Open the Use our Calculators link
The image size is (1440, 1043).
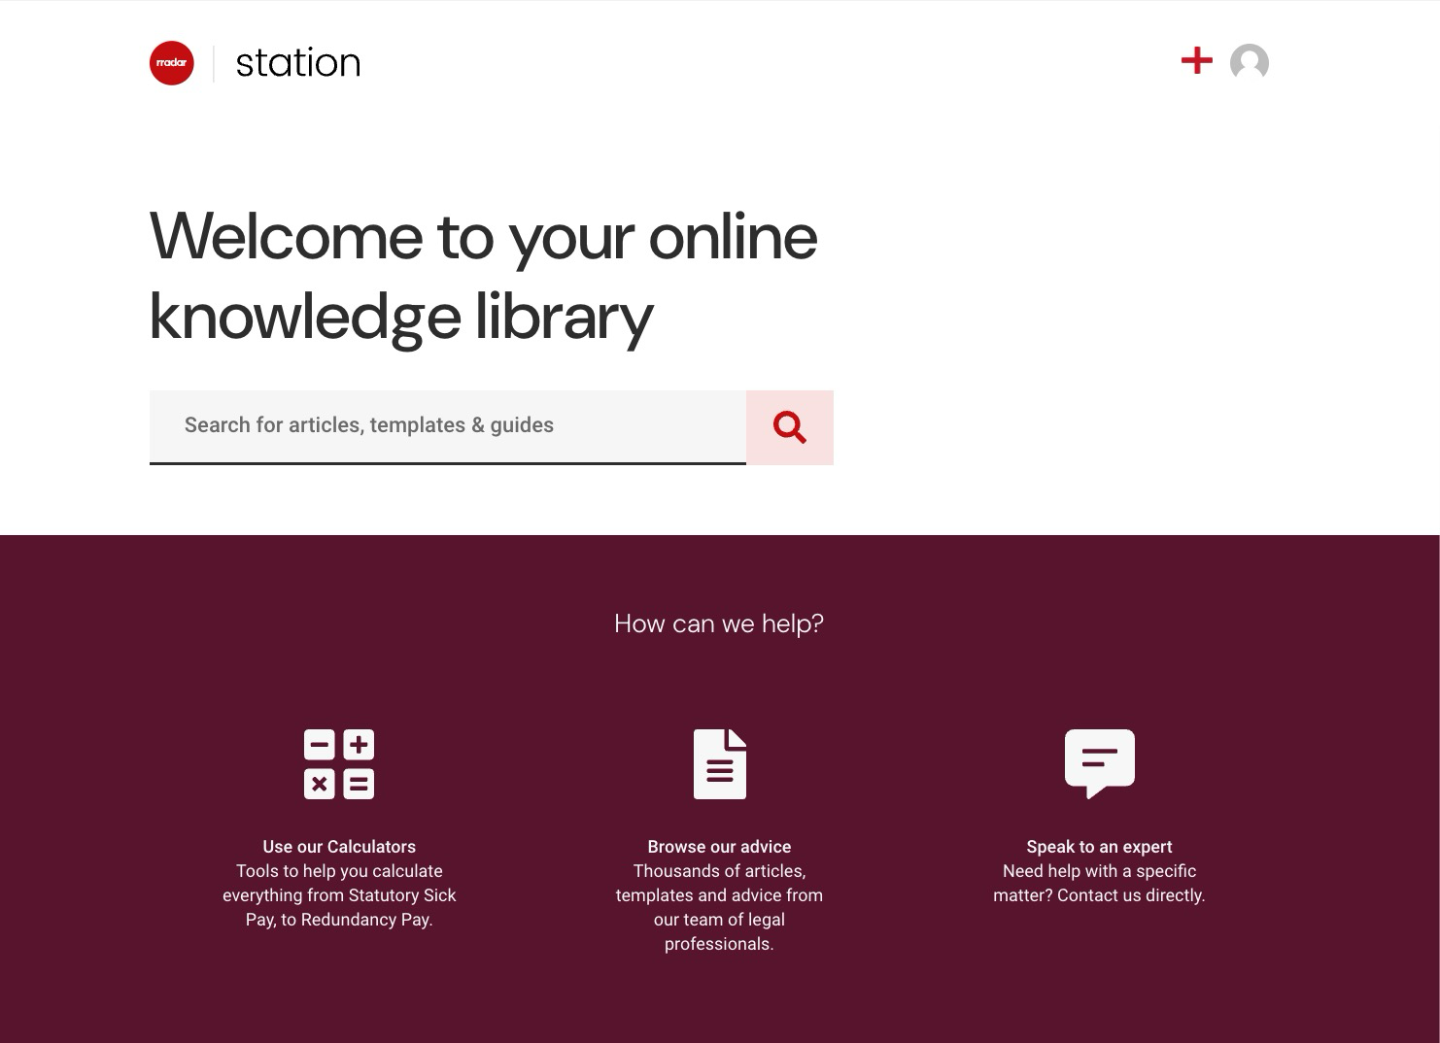coord(339,847)
